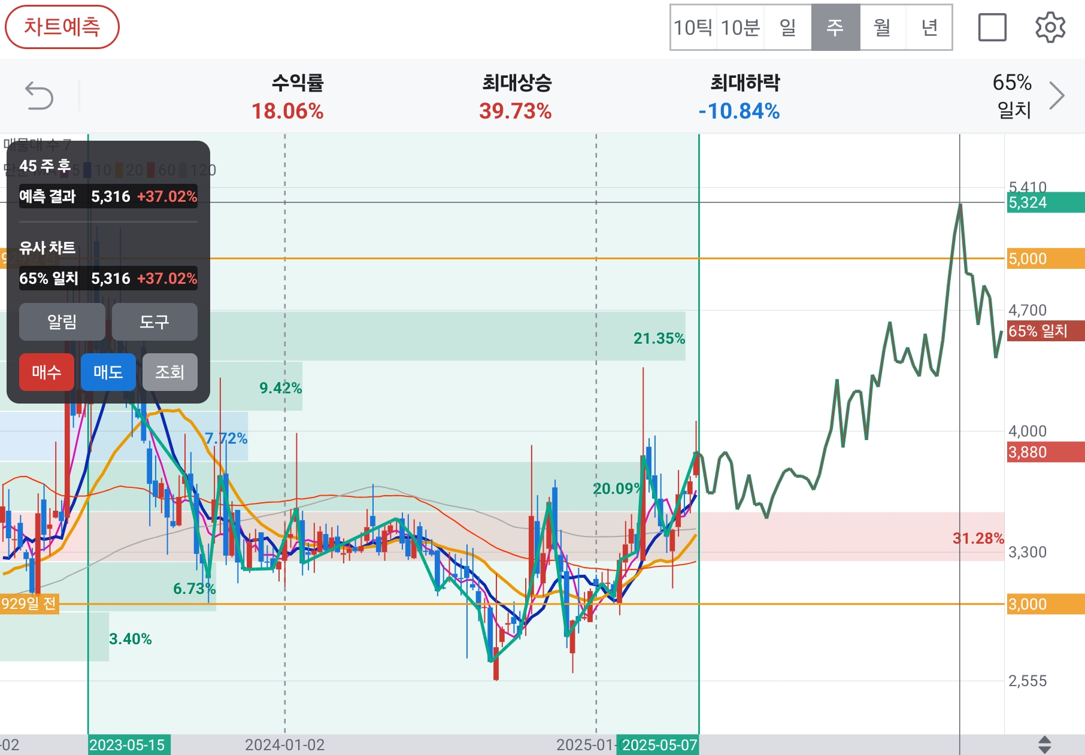Tap the gray 조회 lookup button
This screenshot has width=1085, height=755.
tap(170, 372)
